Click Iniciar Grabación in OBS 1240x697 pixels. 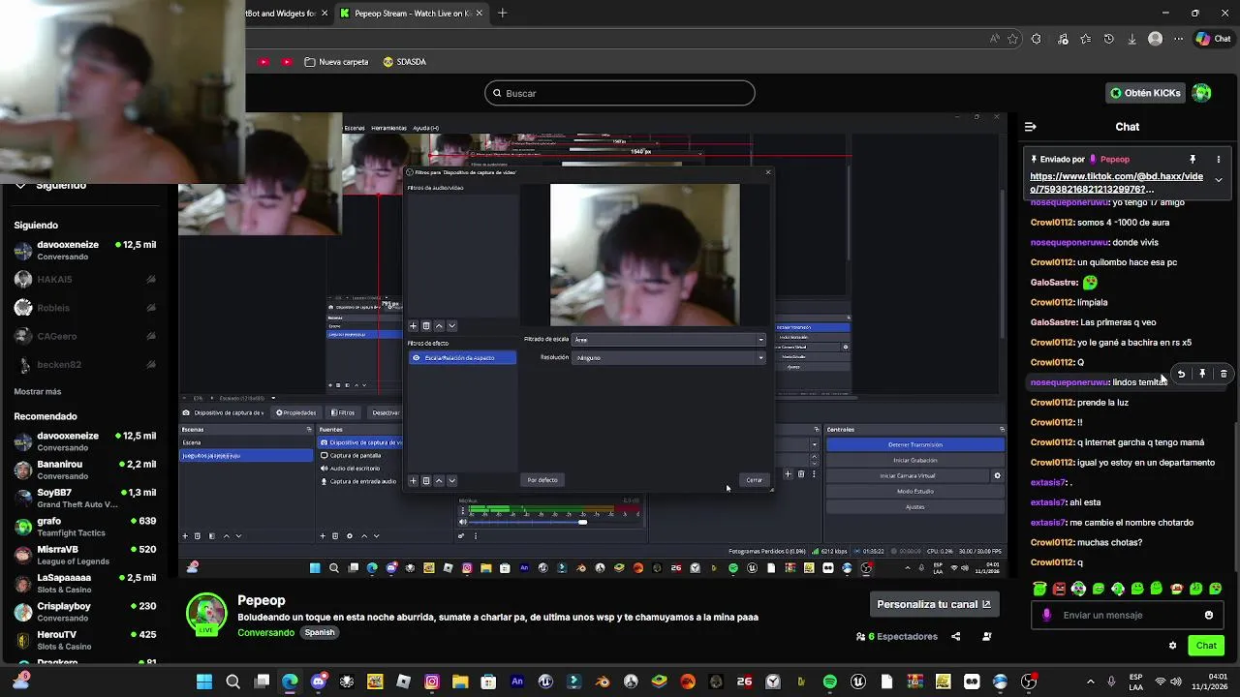[x=914, y=461]
